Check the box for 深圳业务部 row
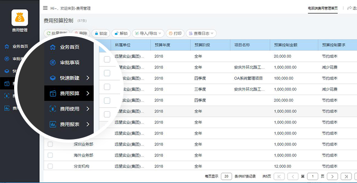The width and height of the screenshot is (357, 183). (50, 144)
